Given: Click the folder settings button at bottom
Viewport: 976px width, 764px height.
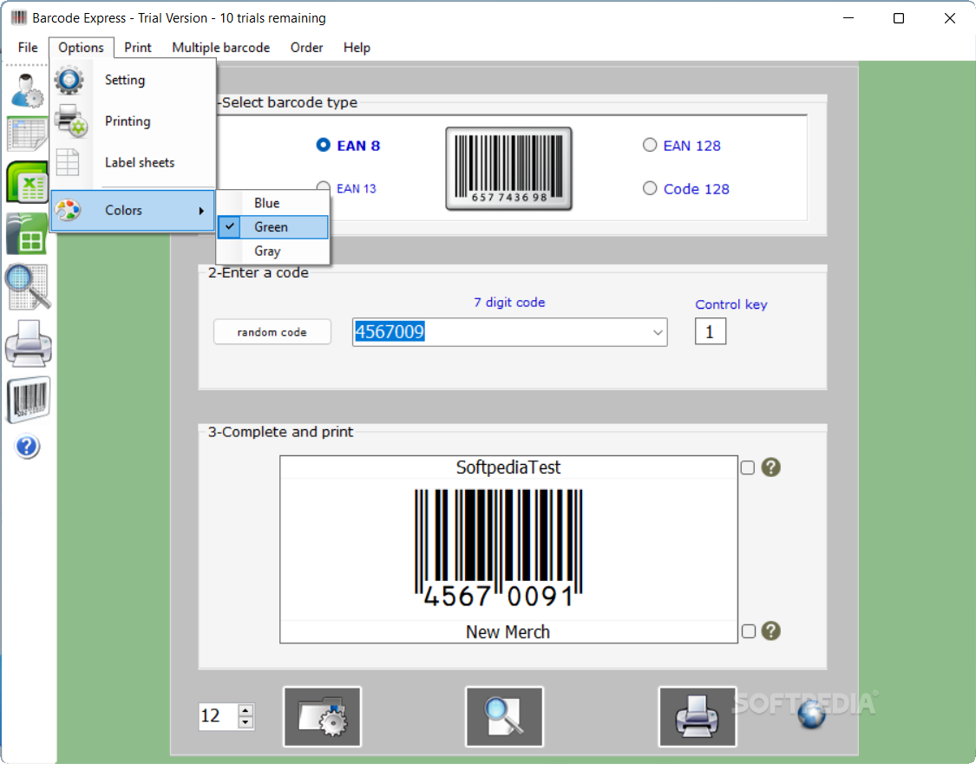Looking at the screenshot, I should [x=323, y=716].
